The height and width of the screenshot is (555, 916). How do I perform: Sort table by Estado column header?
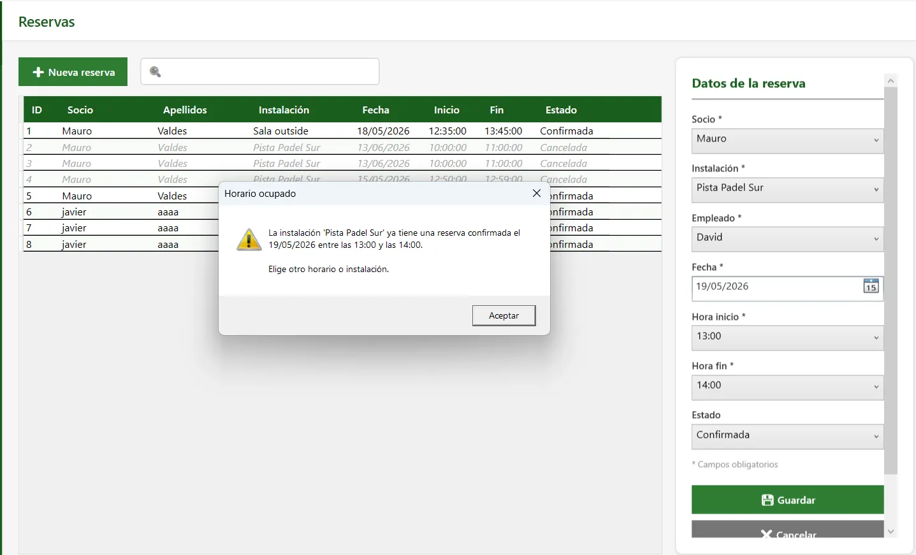point(561,110)
